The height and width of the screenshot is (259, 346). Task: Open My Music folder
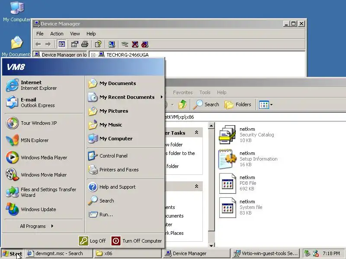(125, 125)
